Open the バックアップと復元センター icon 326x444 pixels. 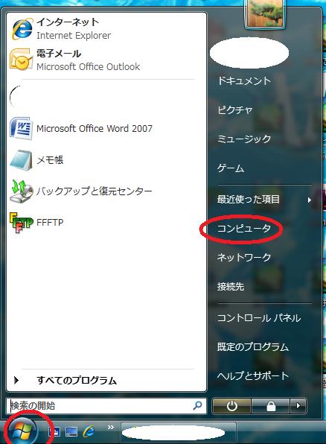22,191
